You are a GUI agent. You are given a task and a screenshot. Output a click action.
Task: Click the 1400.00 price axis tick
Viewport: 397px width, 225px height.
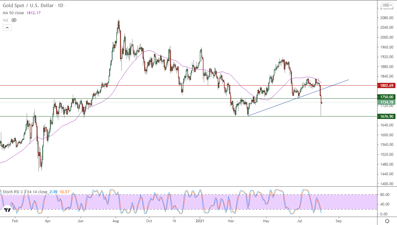click(x=387, y=184)
